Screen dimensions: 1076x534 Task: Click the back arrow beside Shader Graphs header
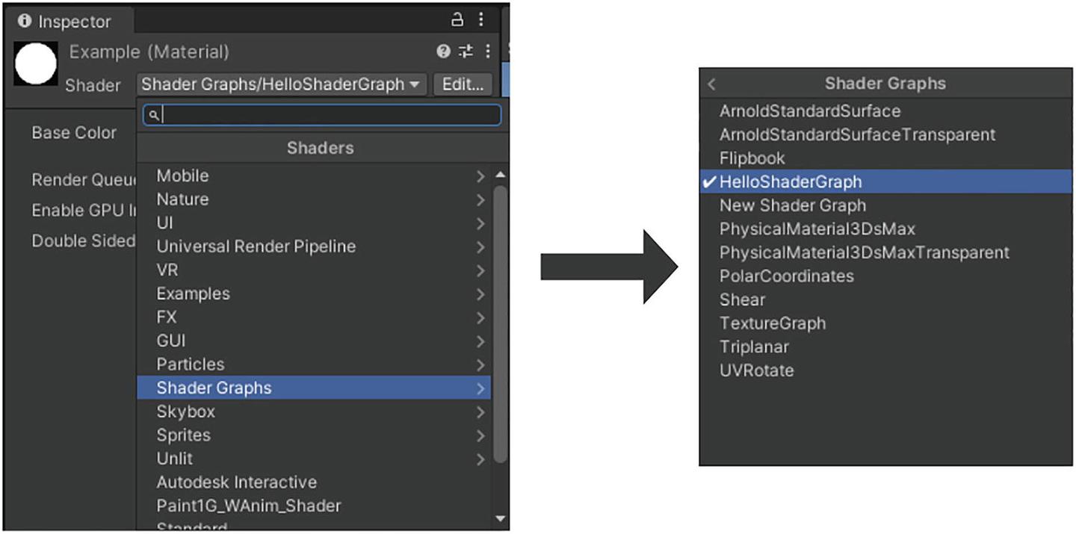click(x=711, y=84)
